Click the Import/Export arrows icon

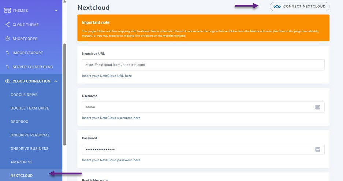7,53
